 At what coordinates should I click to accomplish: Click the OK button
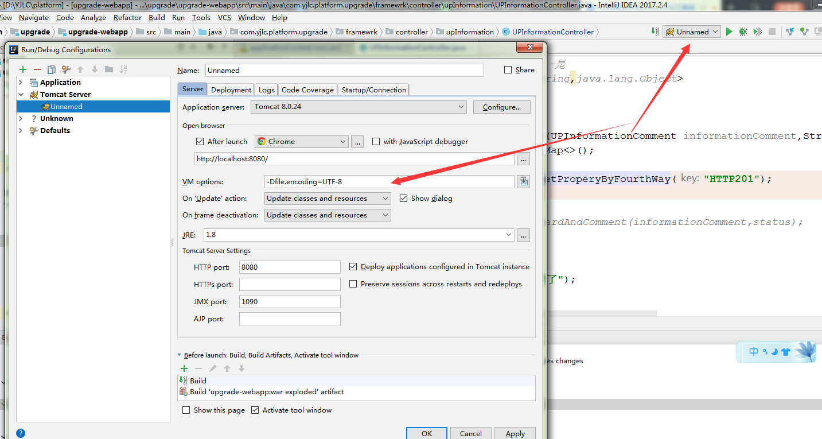427,433
